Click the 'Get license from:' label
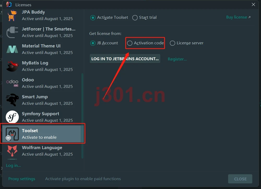The width and height of the screenshot is (261, 189). [105, 34]
